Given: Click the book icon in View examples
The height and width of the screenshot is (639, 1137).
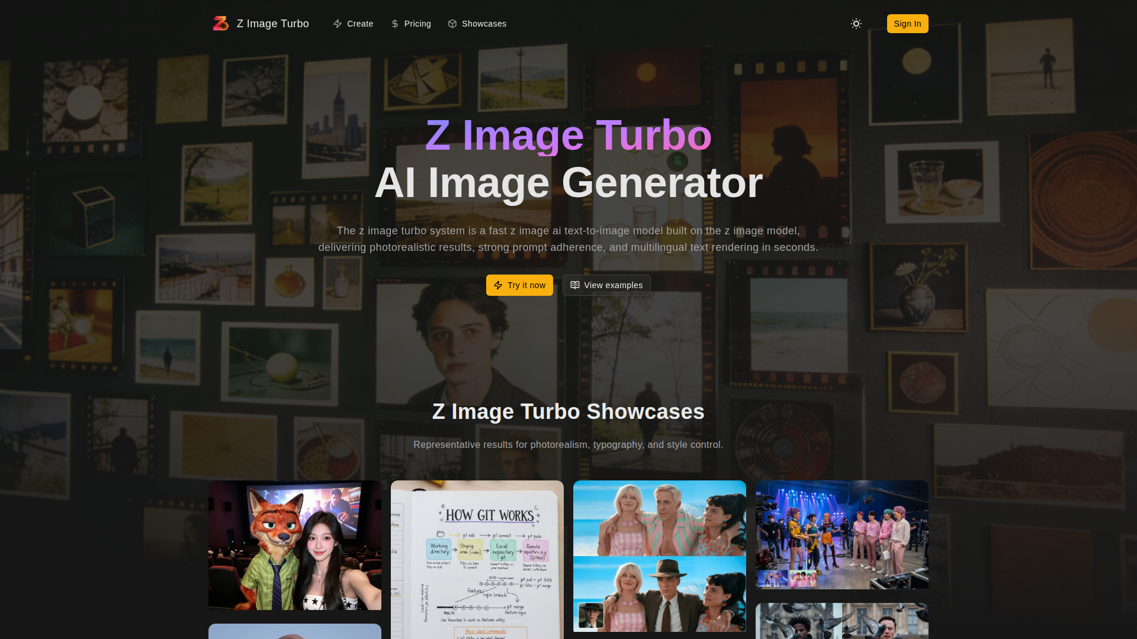Looking at the screenshot, I should pyautogui.click(x=575, y=285).
